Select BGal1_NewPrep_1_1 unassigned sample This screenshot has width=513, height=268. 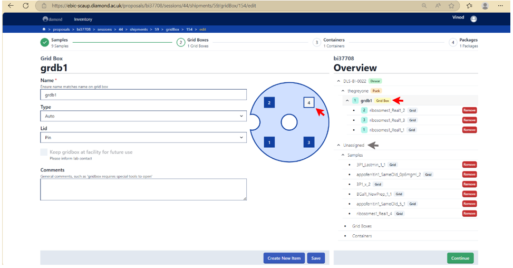tap(374, 194)
